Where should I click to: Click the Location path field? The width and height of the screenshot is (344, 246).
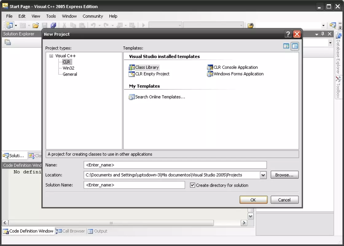pyautogui.click(x=172, y=175)
